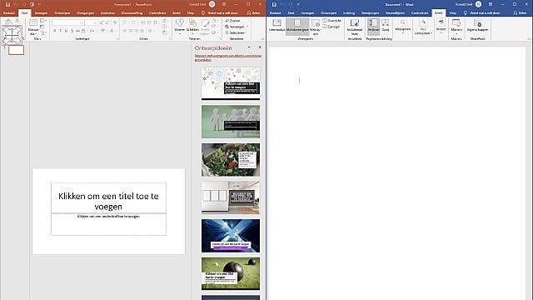Screen dimensions: 533x300
Task: Increase font size in PowerPoint
Action: [x=102, y=22]
